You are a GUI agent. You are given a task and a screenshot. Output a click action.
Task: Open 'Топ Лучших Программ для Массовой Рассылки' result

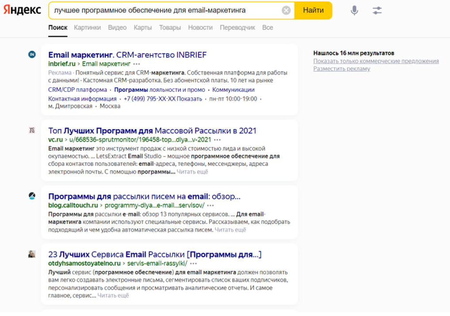click(152, 130)
